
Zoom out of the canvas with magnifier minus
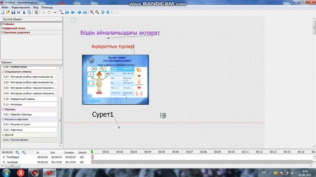[97, 12]
